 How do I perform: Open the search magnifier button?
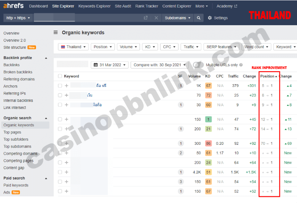point(199,18)
